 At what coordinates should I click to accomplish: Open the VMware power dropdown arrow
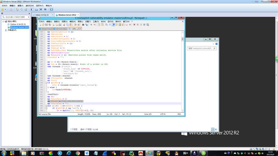(x=6, y=10)
